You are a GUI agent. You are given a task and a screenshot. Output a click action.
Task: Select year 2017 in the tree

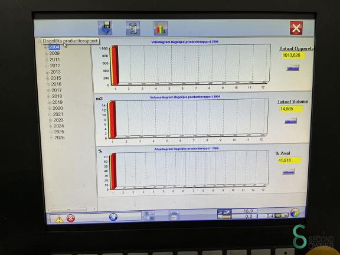(x=57, y=90)
